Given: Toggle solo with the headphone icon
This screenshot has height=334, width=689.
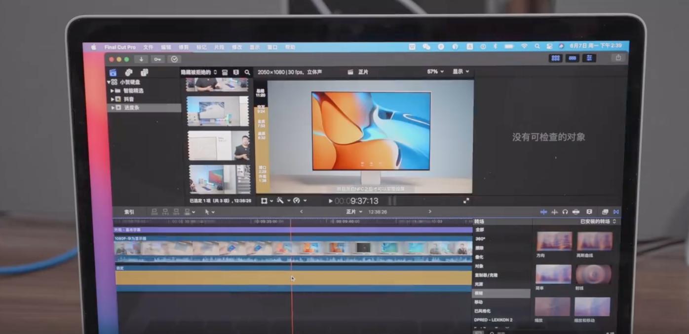Looking at the screenshot, I should click(566, 212).
